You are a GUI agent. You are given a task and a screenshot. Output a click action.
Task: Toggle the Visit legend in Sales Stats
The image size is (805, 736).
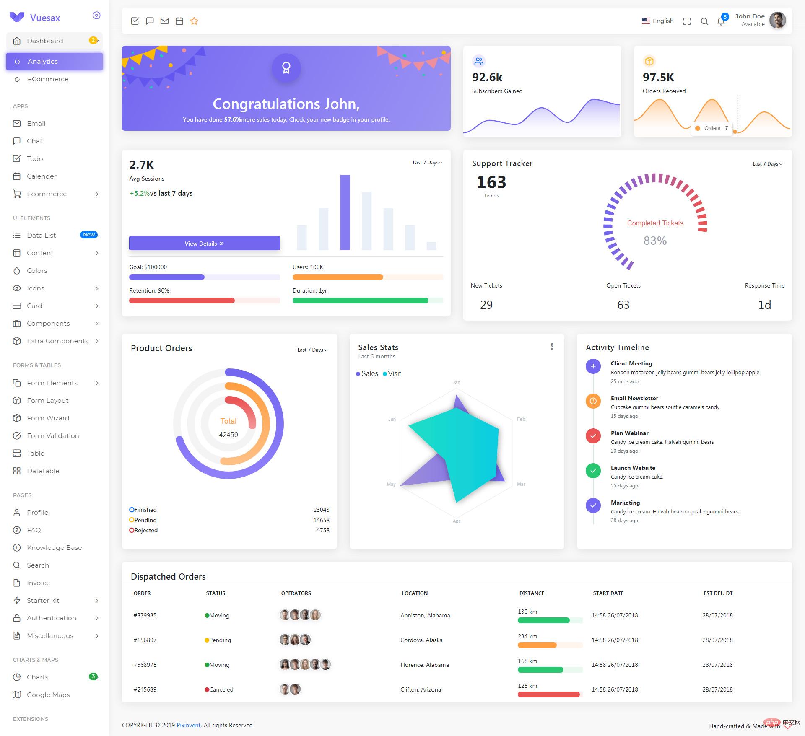392,373
